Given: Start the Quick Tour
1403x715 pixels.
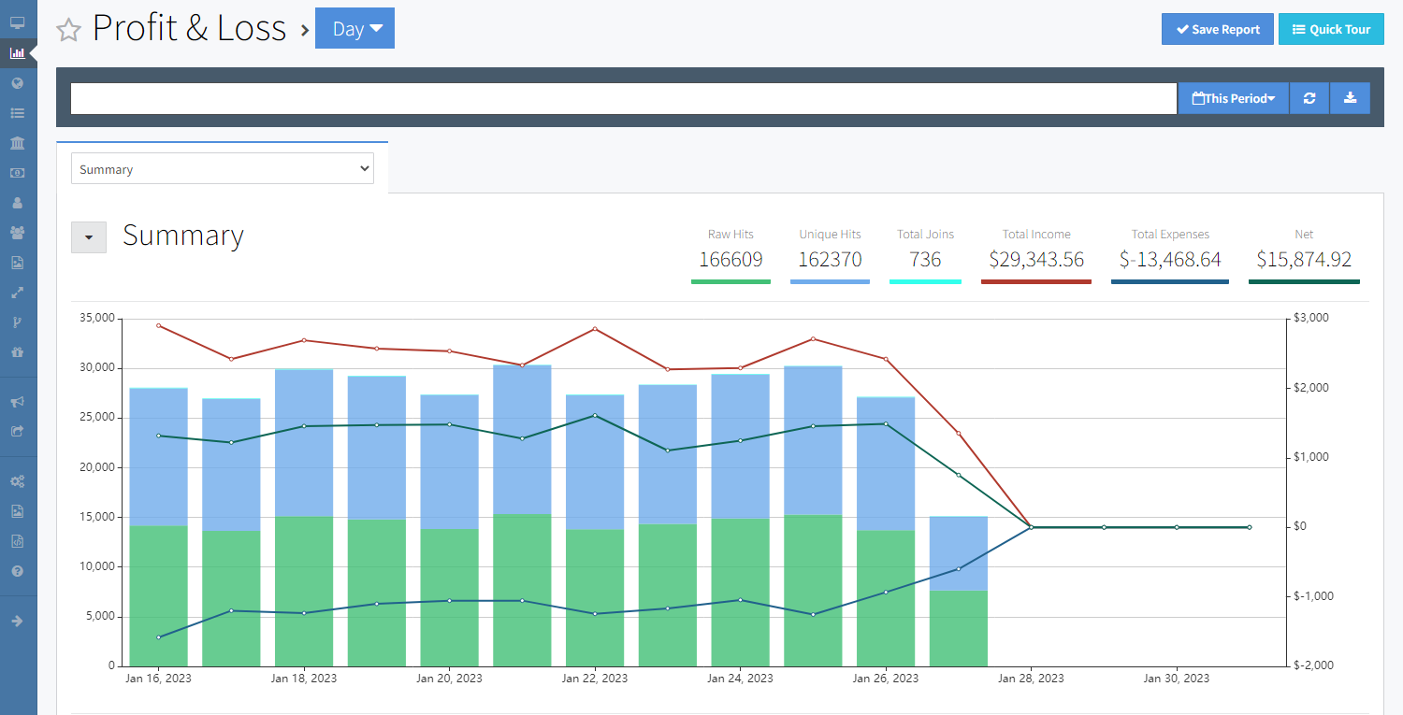Looking at the screenshot, I should click(x=1330, y=29).
